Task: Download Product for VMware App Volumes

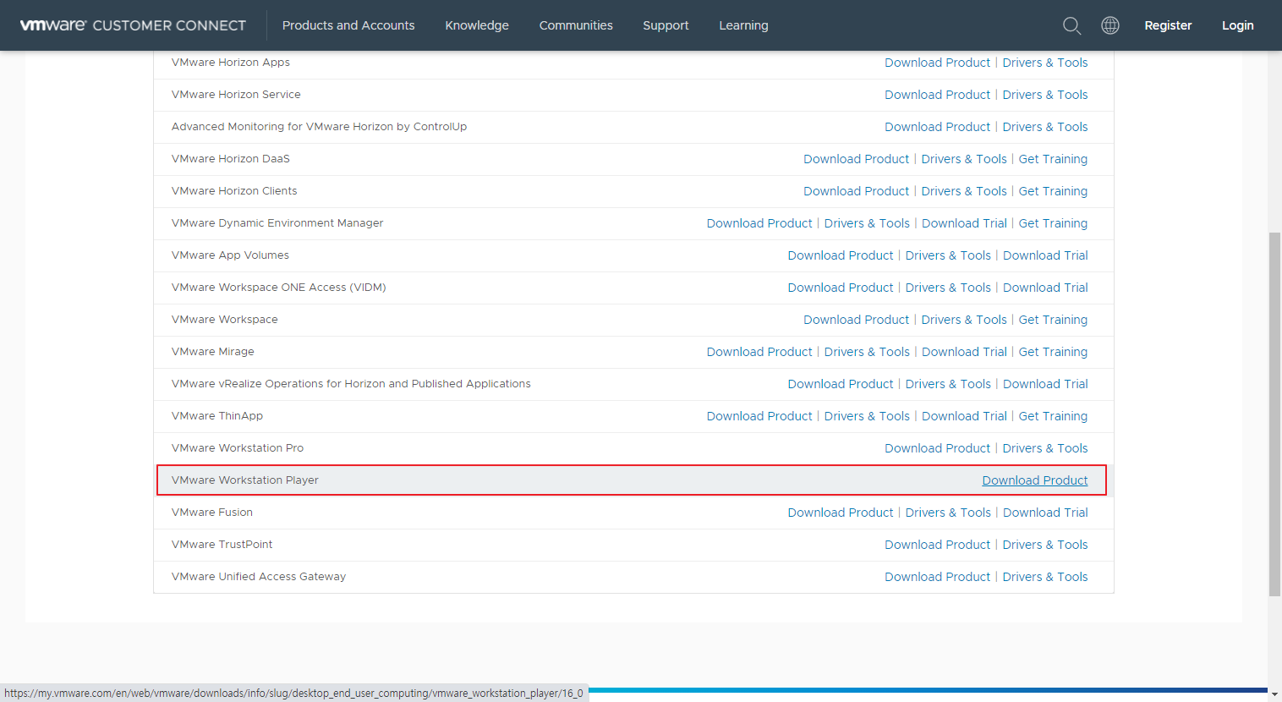Action: point(841,255)
